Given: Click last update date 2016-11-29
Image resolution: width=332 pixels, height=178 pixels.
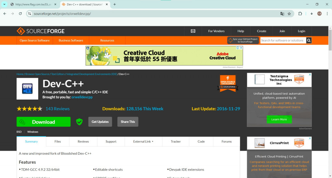Looking at the screenshot, I should pos(229,109).
